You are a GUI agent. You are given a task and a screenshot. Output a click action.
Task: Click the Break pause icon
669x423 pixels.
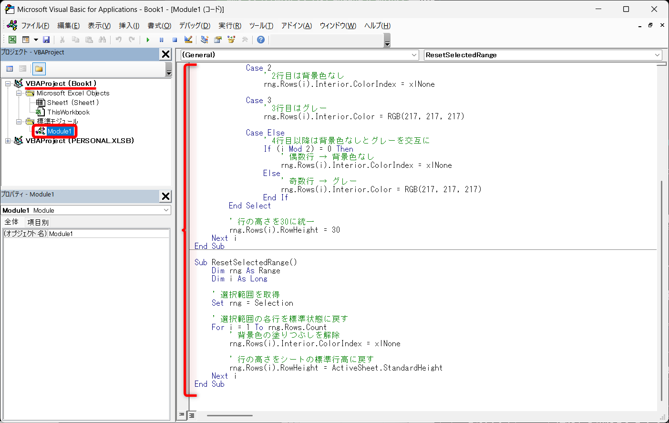click(x=161, y=40)
